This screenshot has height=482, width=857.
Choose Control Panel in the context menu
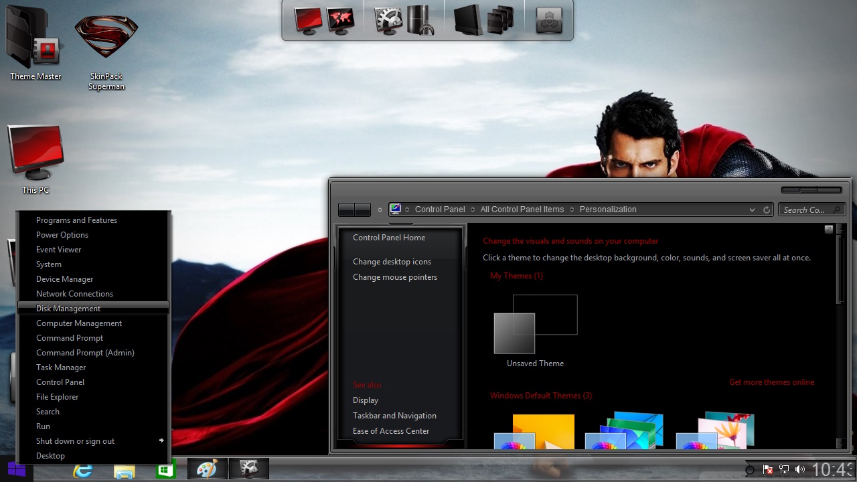[93, 382]
